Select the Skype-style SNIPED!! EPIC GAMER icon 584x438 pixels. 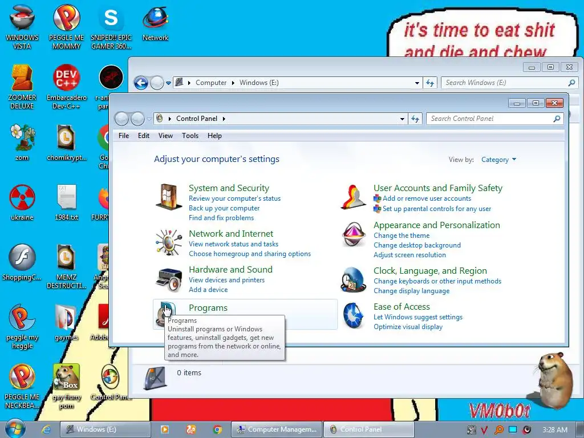[111, 27]
